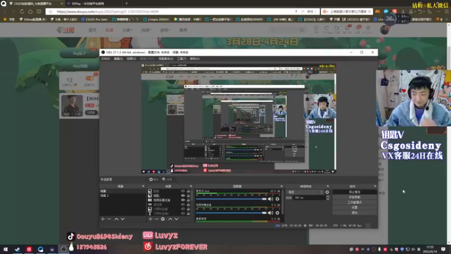
Task: Click 开始录制 start recording button
Action: point(355,197)
